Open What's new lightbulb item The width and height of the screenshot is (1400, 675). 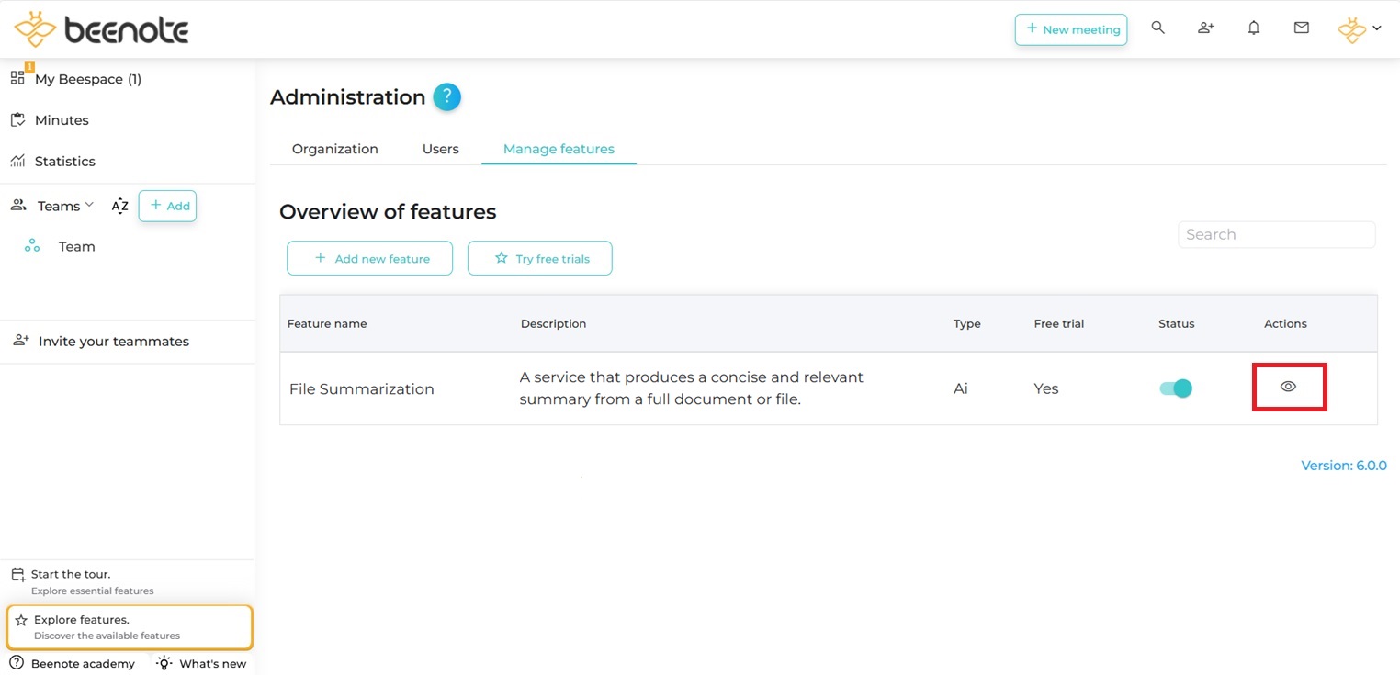201,663
